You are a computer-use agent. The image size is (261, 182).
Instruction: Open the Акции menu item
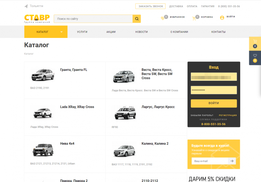[x=111, y=32]
